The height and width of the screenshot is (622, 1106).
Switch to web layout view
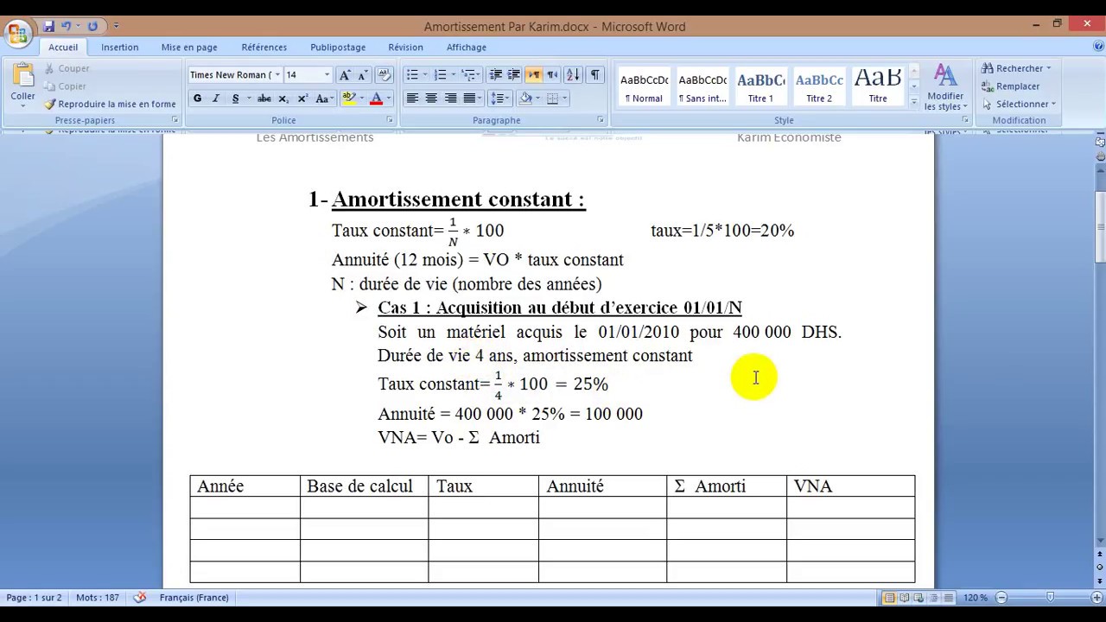[x=918, y=598]
